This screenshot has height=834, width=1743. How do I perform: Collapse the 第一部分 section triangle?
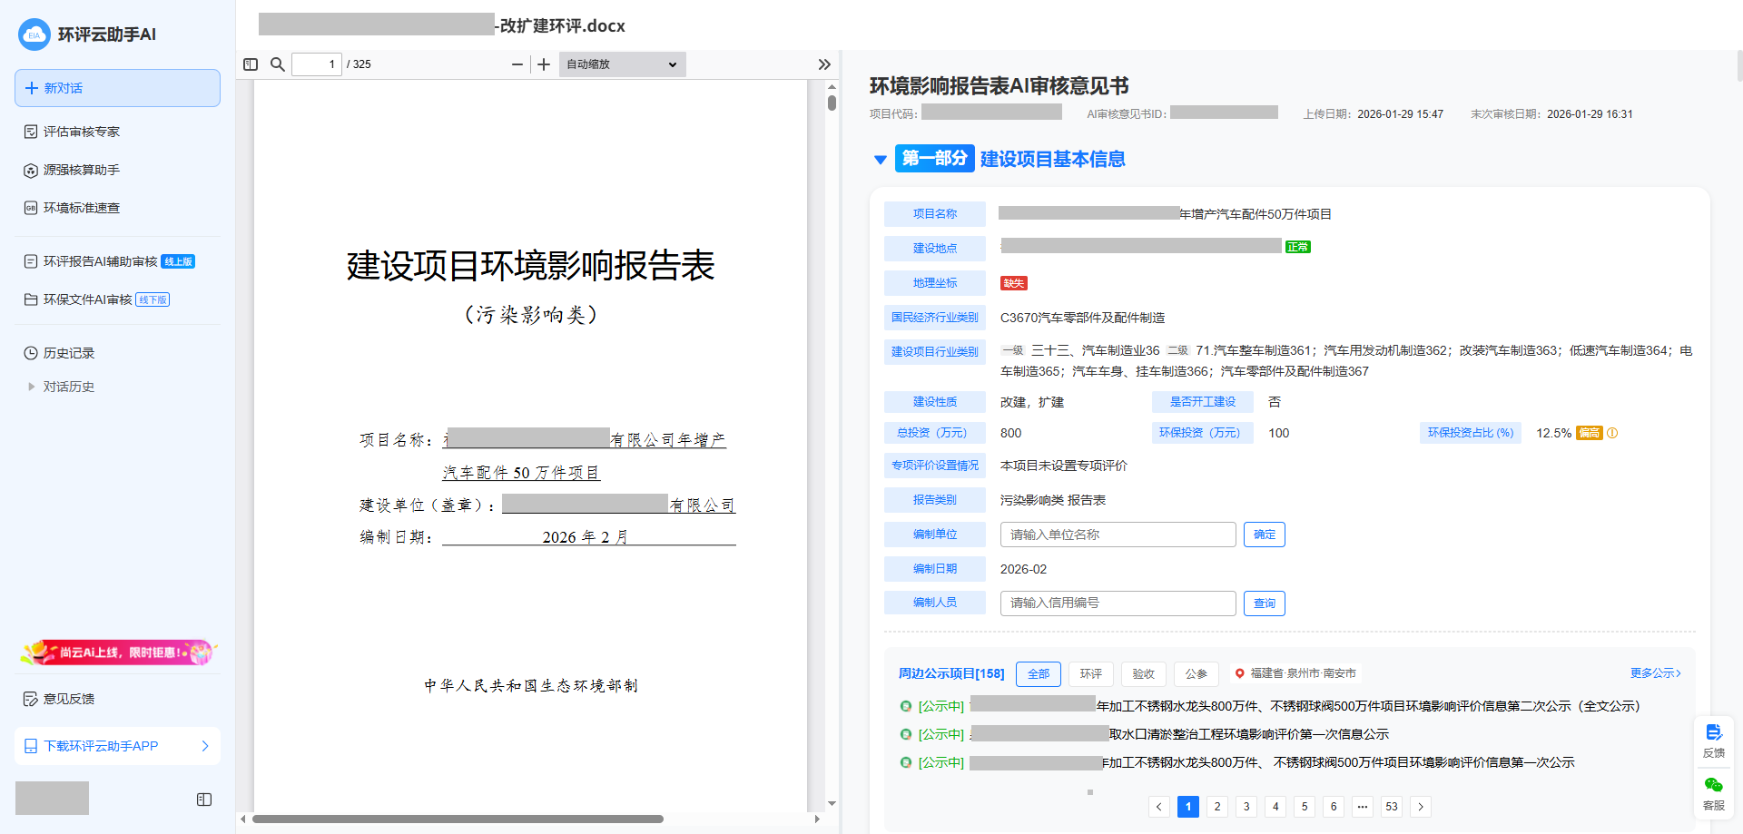pyautogui.click(x=880, y=160)
